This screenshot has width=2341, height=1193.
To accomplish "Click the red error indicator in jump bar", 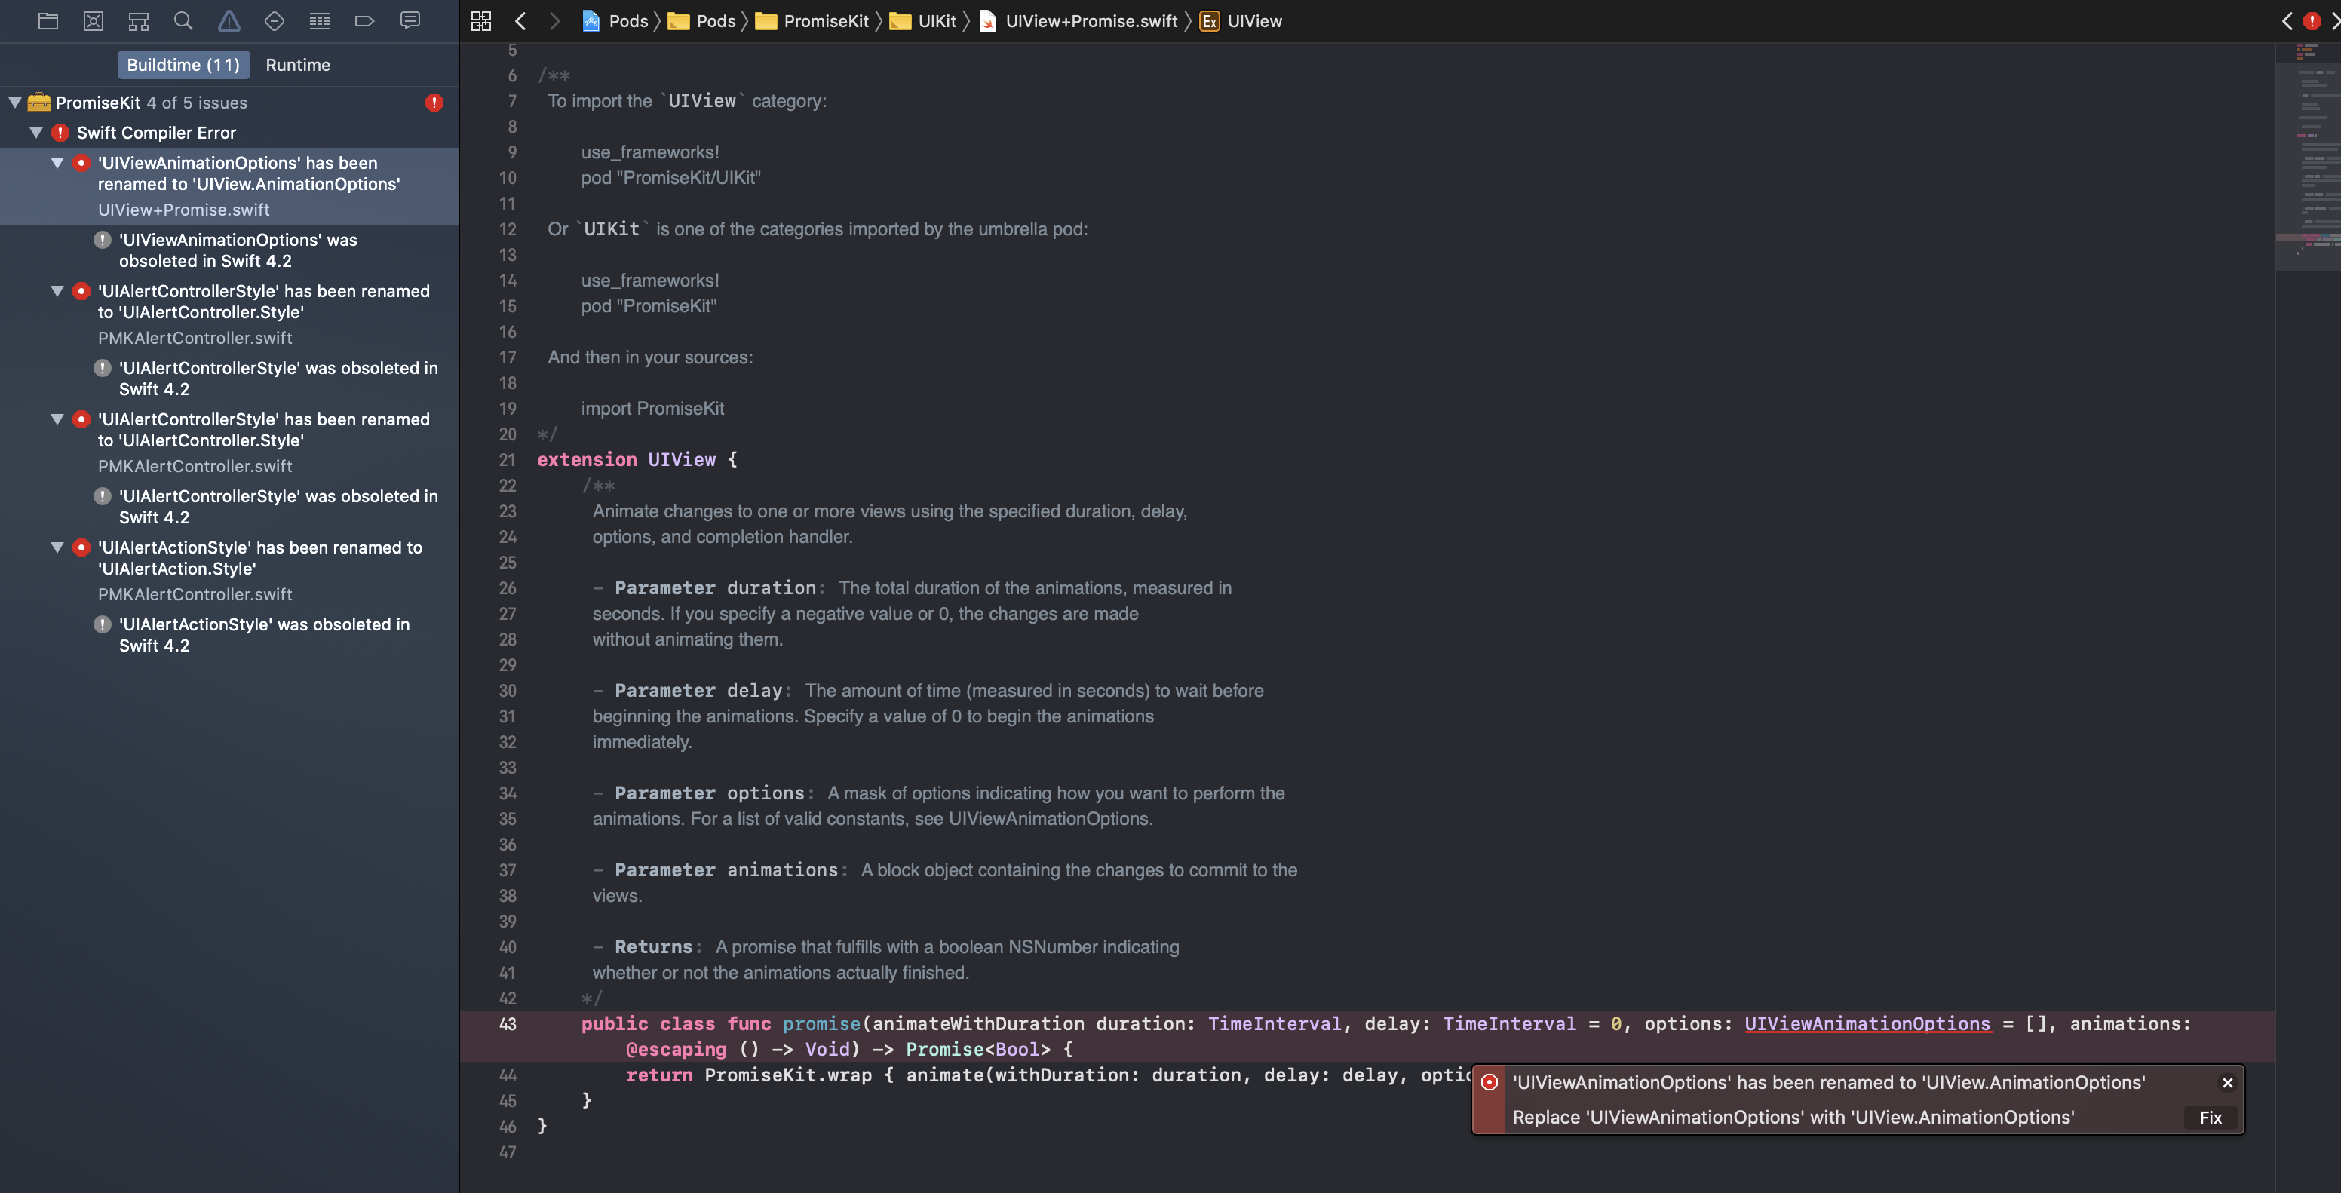I will 2312,21.
